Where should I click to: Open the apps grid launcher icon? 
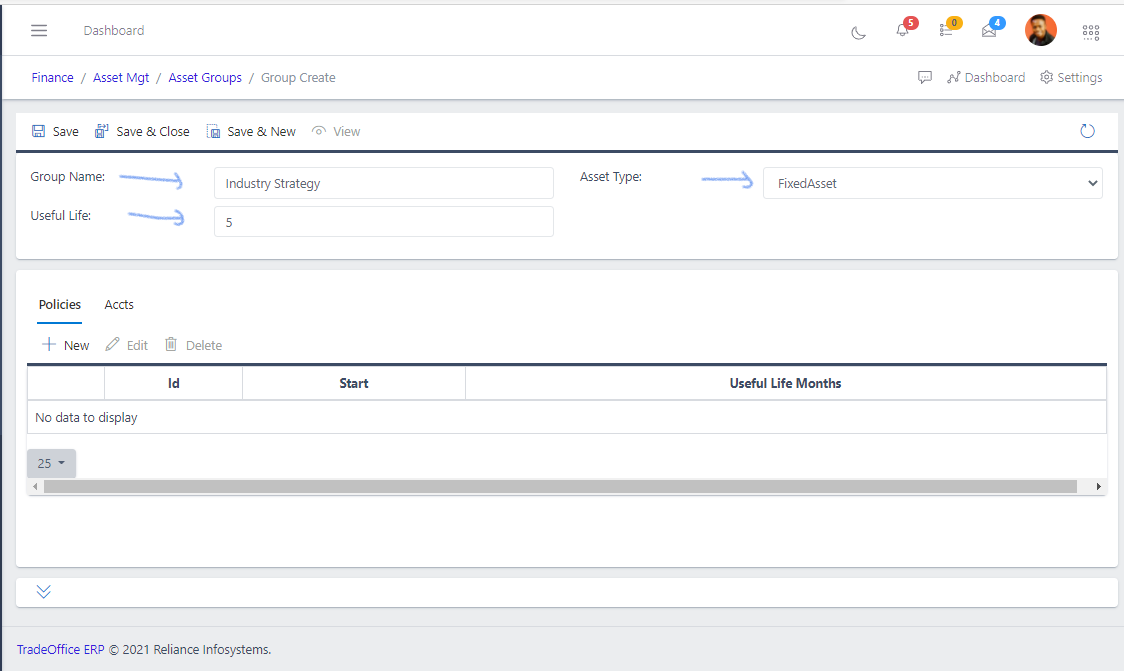click(x=1091, y=32)
